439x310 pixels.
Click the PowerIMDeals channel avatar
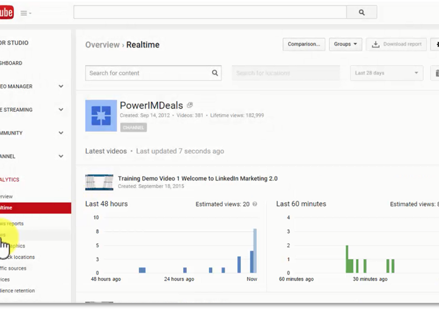[101, 116]
